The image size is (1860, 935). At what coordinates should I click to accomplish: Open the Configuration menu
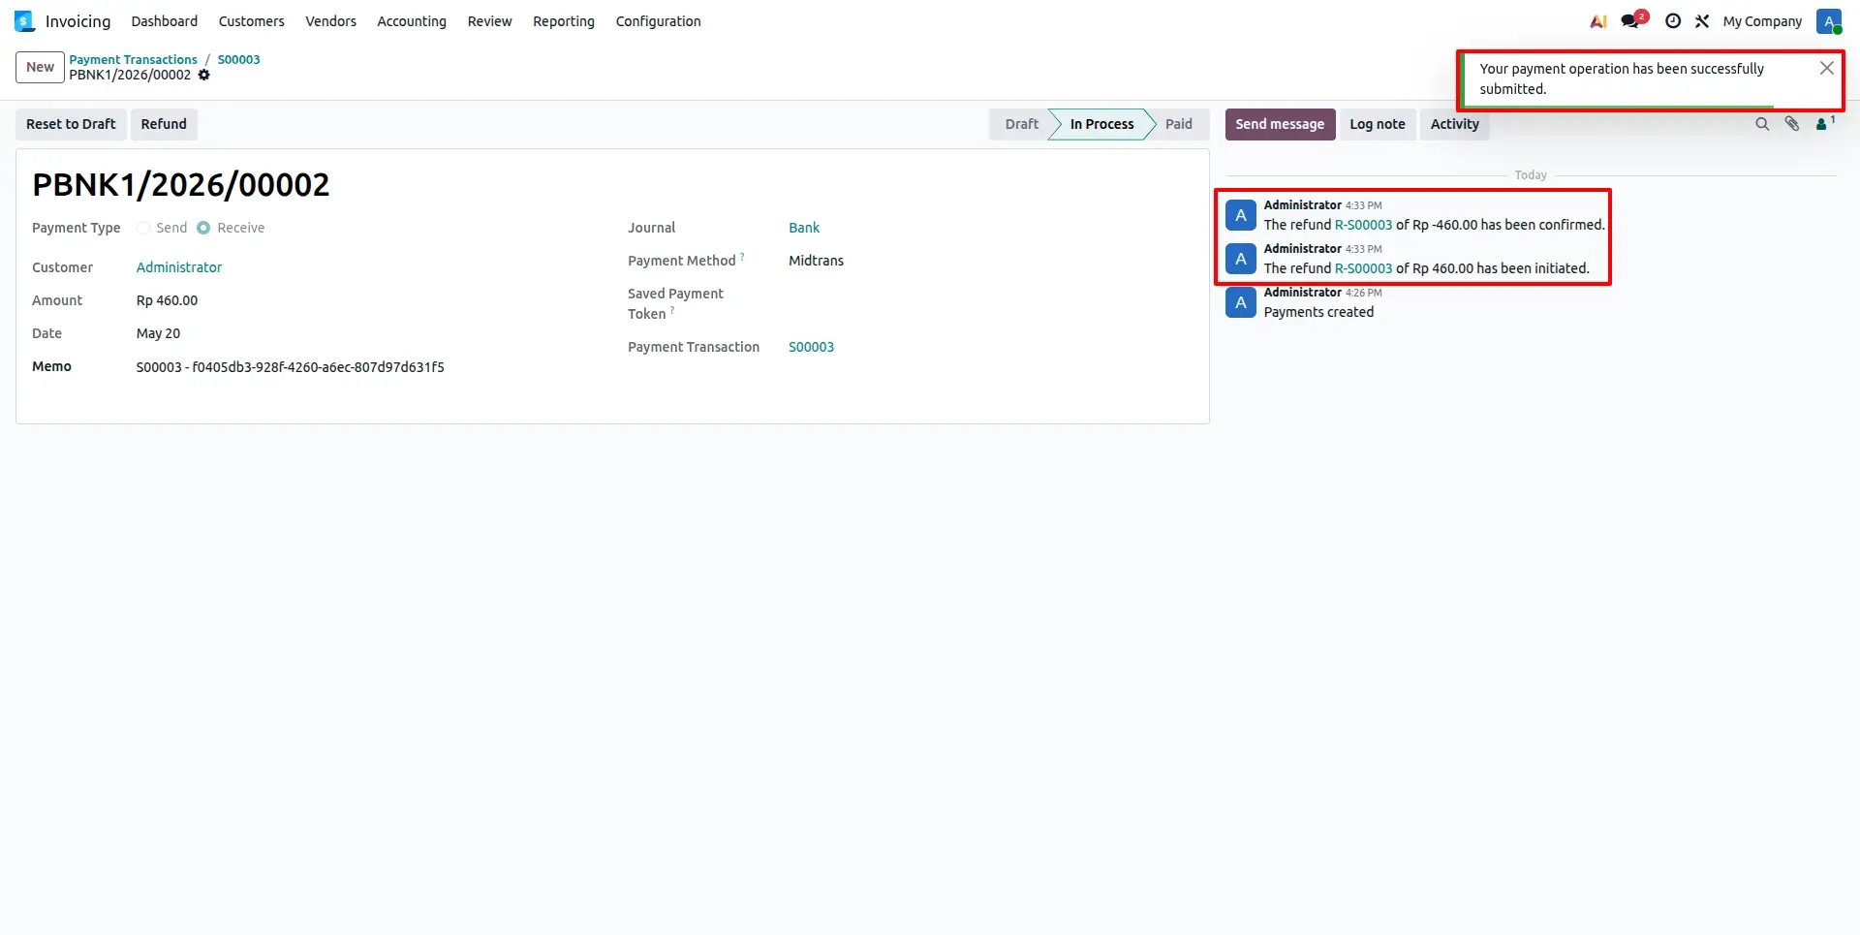pyautogui.click(x=659, y=21)
